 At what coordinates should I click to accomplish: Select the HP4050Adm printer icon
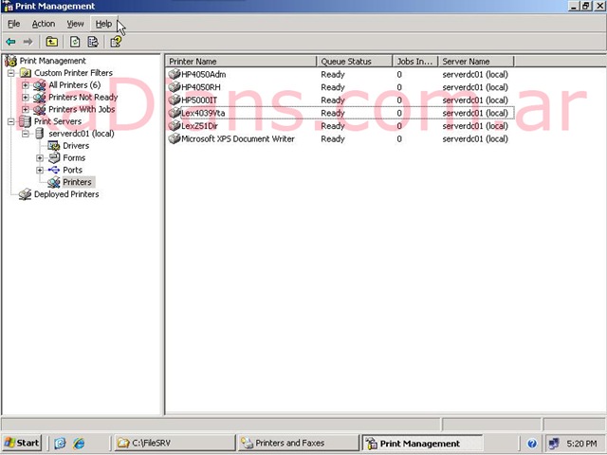coord(174,74)
